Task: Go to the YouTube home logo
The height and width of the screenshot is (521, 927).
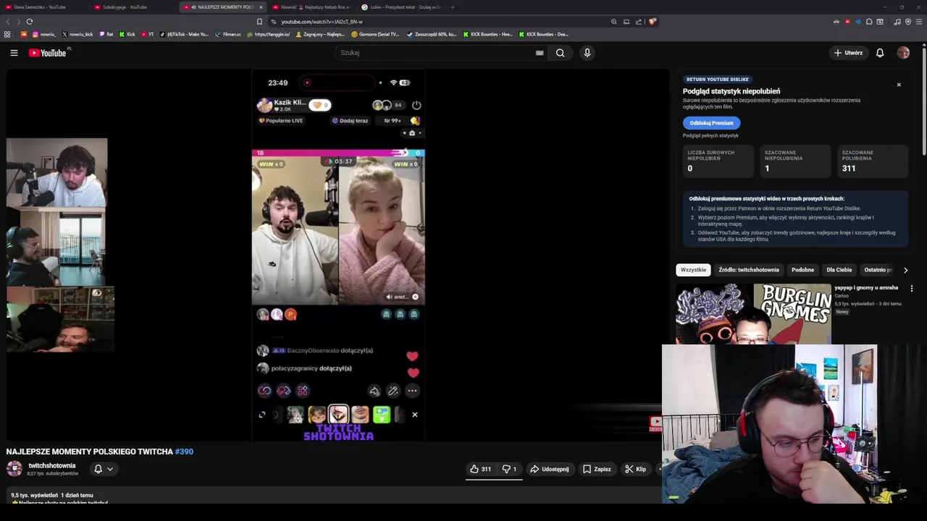Action: point(48,53)
